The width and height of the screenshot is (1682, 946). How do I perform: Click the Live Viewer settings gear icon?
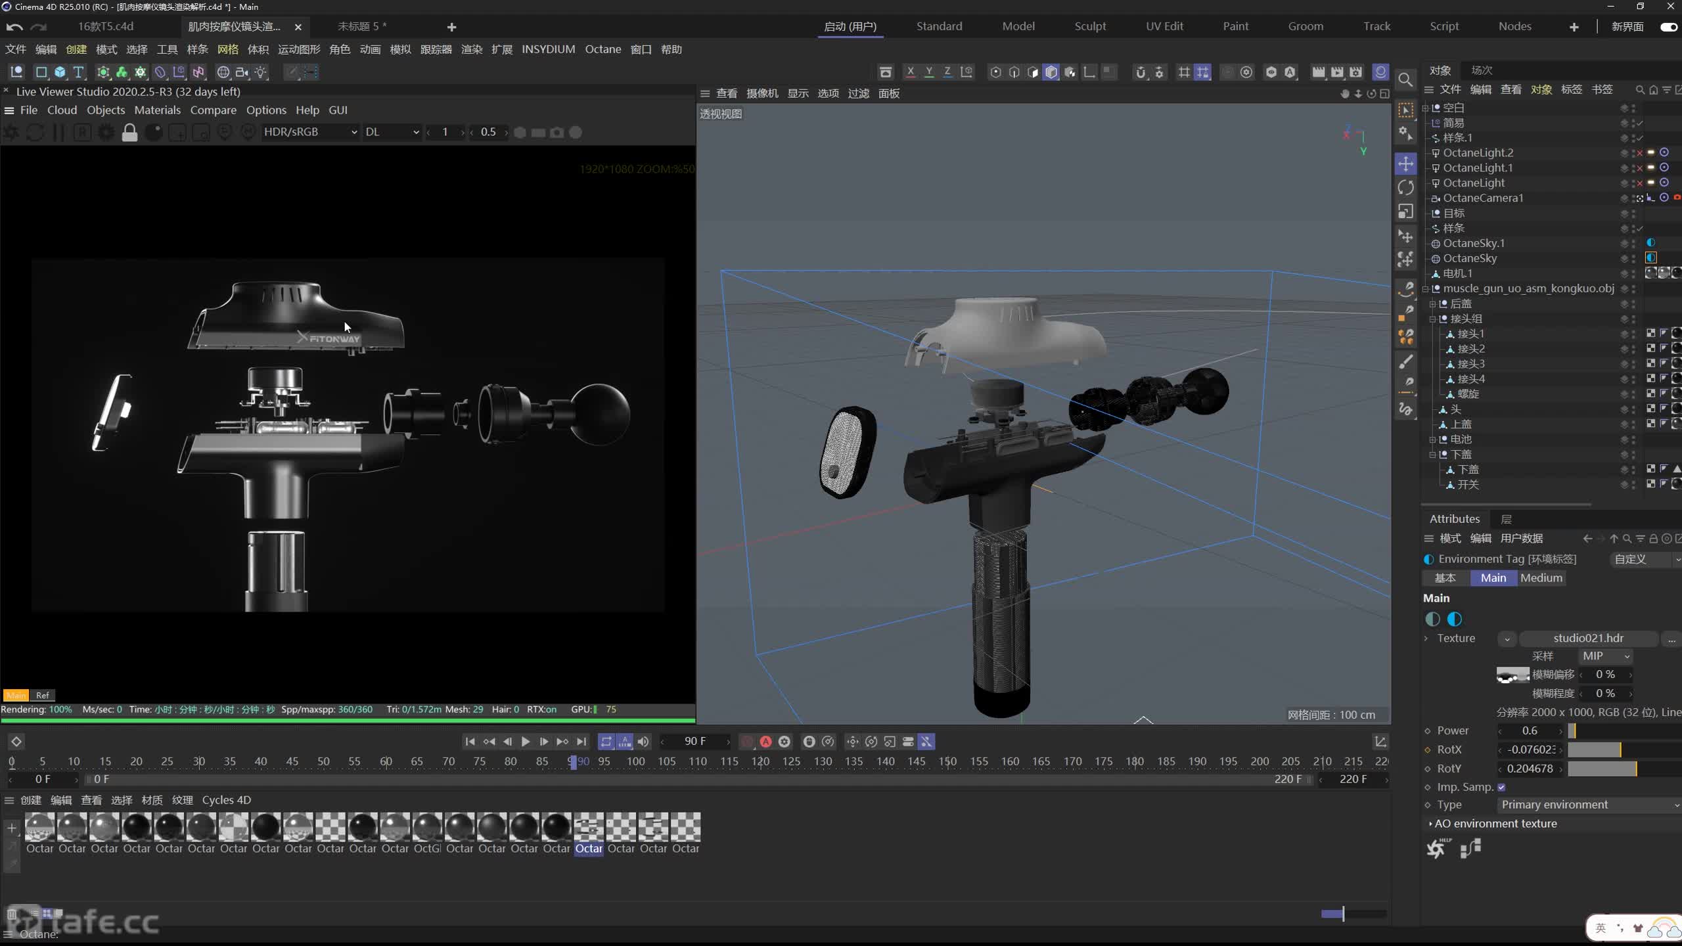[106, 132]
